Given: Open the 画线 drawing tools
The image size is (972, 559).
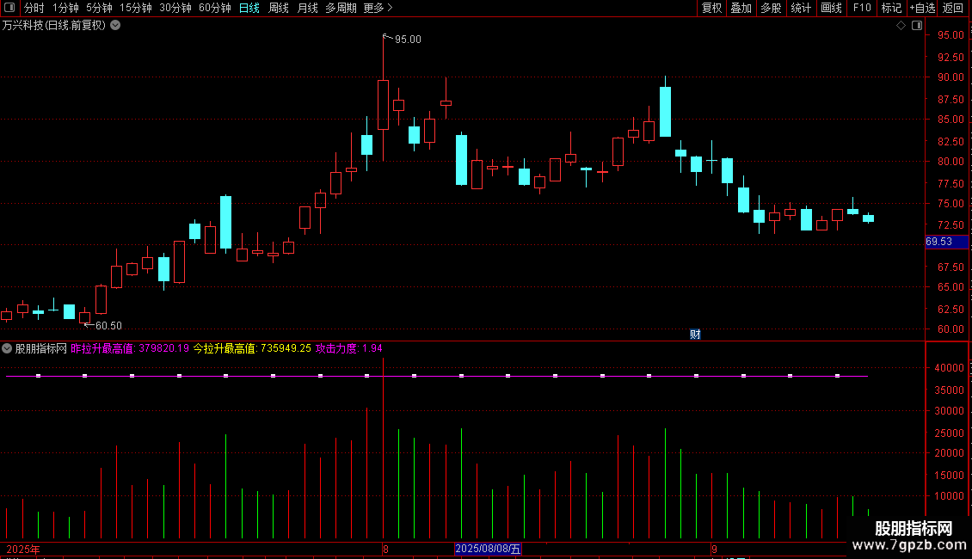Looking at the screenshot, I should point(831,8).
